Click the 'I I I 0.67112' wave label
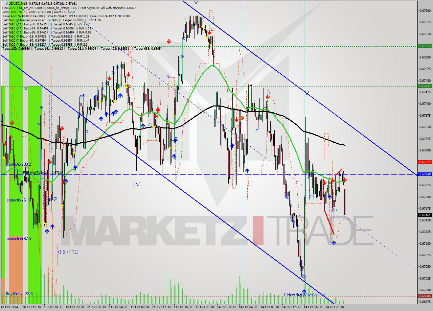 (63, 252)
